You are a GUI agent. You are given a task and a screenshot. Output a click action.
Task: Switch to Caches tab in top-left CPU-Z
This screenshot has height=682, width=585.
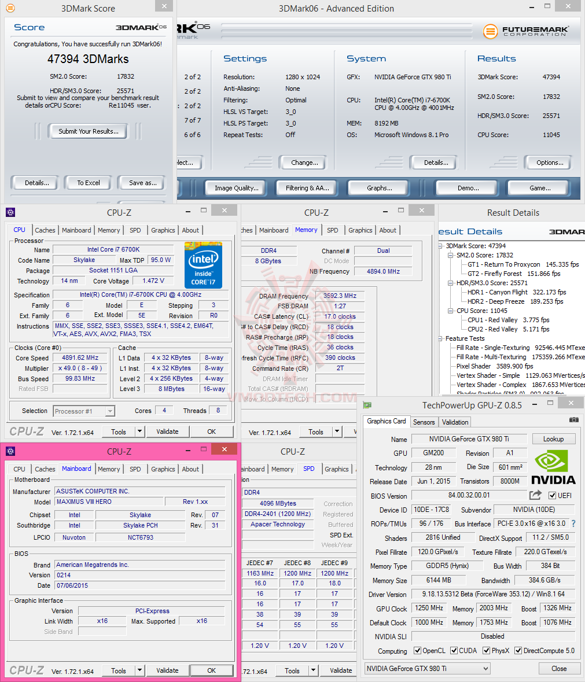point(45,230)
